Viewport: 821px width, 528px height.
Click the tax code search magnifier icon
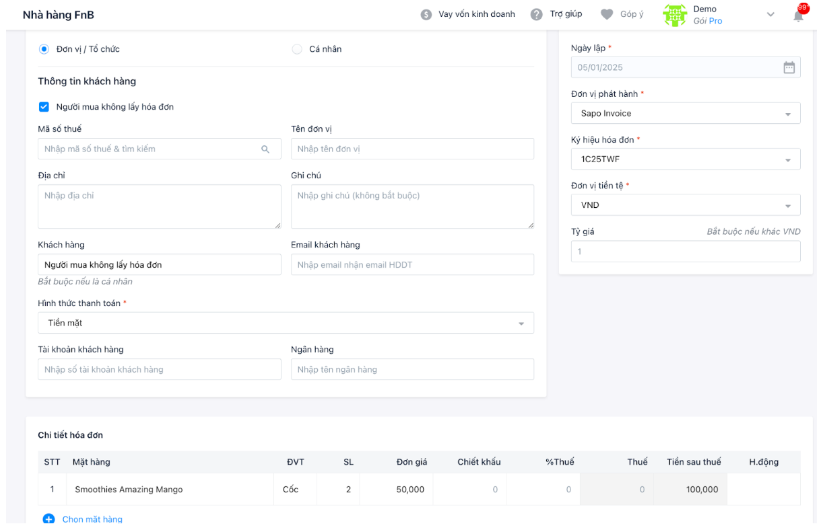click(265, 149)
